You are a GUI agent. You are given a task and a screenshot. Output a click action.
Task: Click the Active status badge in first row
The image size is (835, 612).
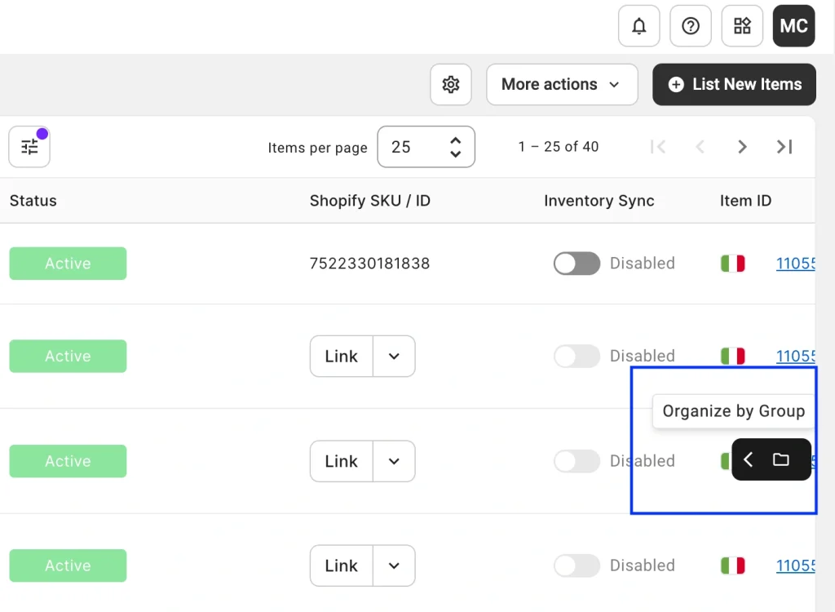pos(68,264)
